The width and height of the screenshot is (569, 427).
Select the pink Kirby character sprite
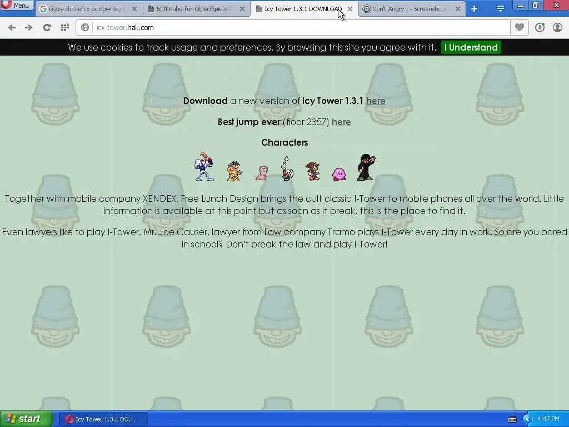339,174
